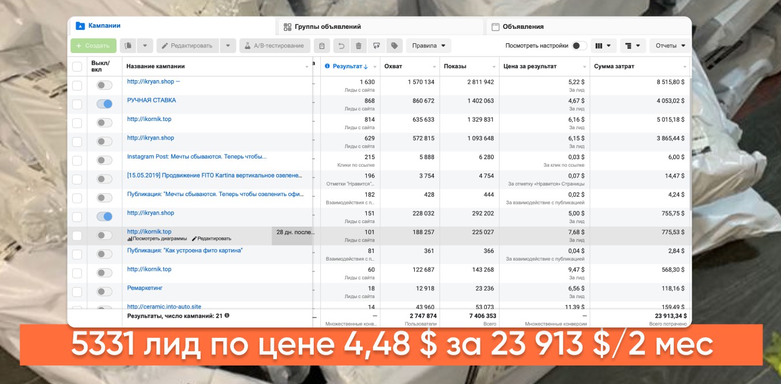The height and width of the screenshot is (384, 781).
Task: Open the РУЧНАЯ СТАВКА campaign link
Action: tap(152, 100)
